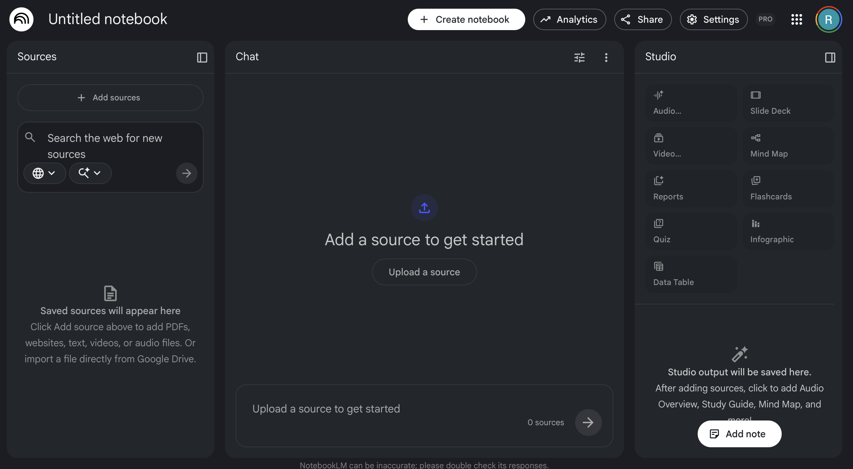Click Create notebook button
The image size is (853, 469).
pos(466,19)
